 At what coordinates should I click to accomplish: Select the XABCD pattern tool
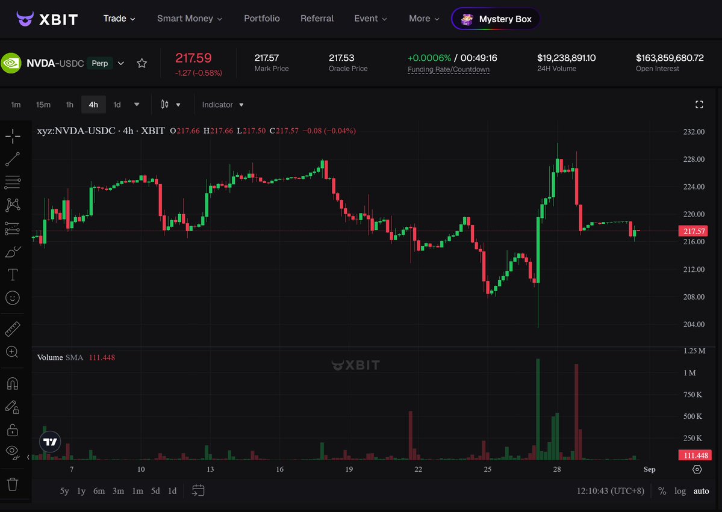tap(13, 205)
